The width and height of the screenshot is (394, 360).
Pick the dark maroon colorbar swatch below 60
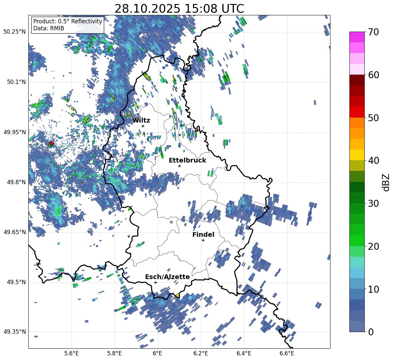coord(357,80)
